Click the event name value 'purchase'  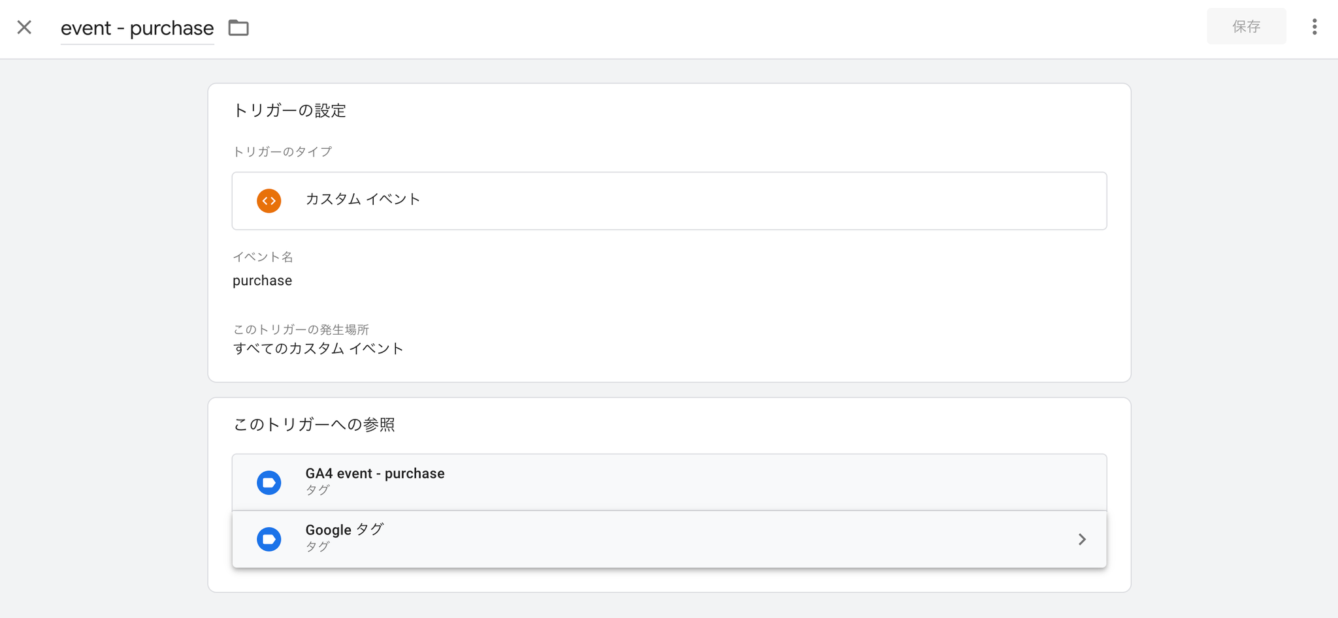(262, 281)
